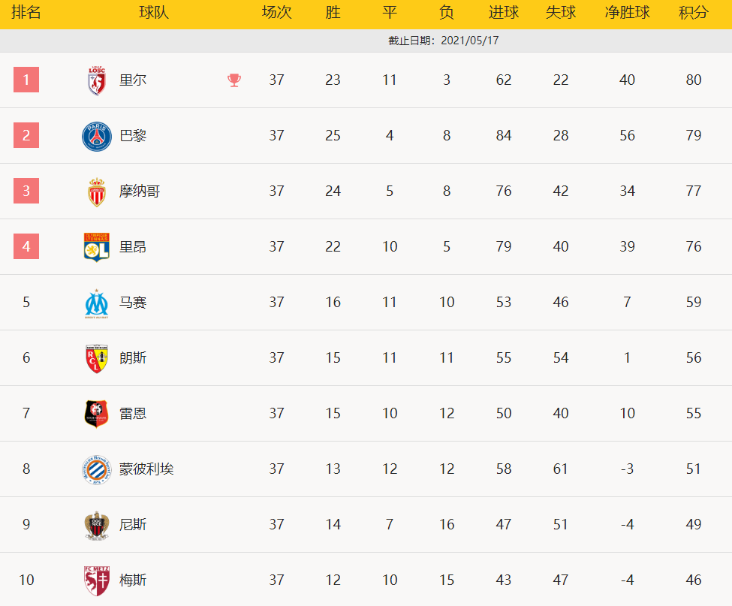Click the red rank 1 badge

[26, 80]
